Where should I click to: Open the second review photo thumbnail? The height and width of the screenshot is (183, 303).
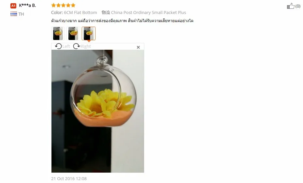coord(73,33)
